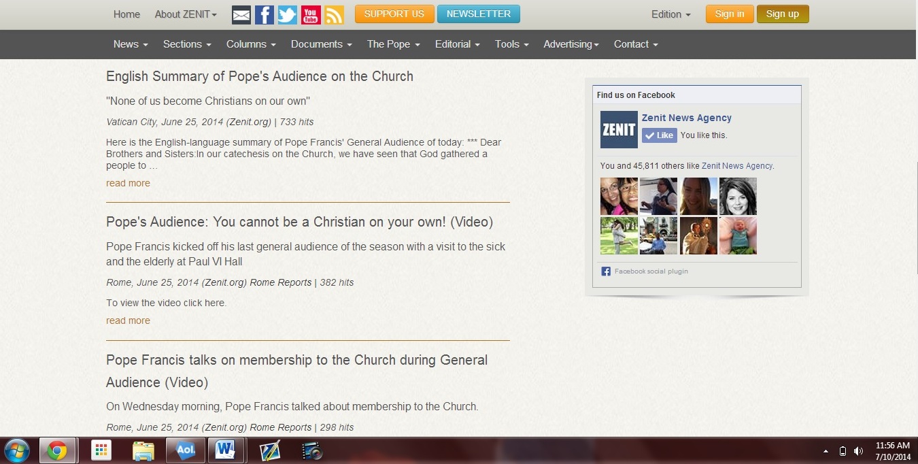Toggle the Facebook Like button
Screen dimensions: 918x464
(659, 135)
